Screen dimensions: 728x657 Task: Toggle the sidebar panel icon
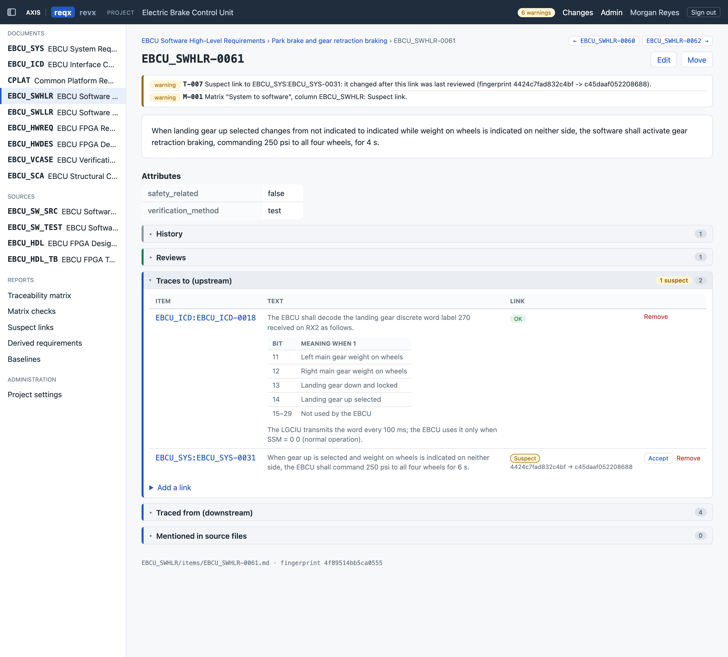12,12
